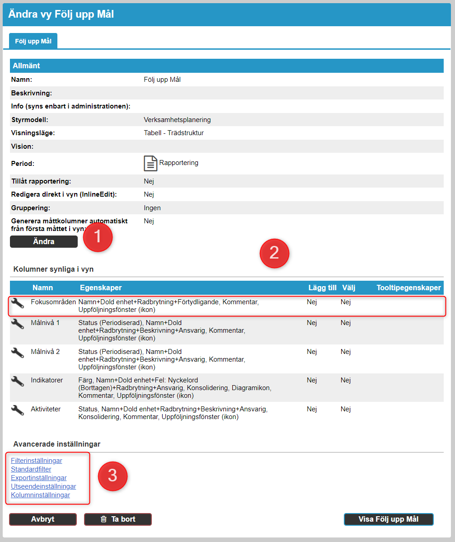
Task: Open the Exportinställningar link
Action: [39, 478]
